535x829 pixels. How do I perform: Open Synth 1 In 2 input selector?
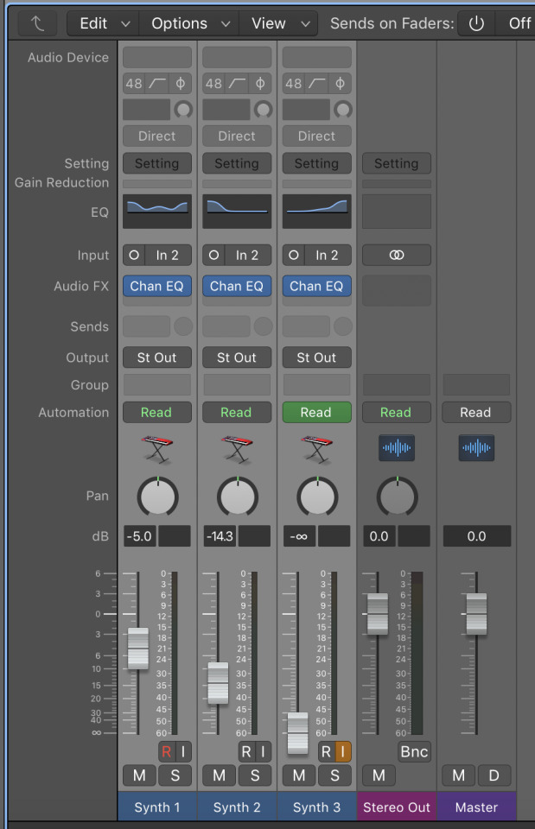pyautogui.click(x=168, y=255)
